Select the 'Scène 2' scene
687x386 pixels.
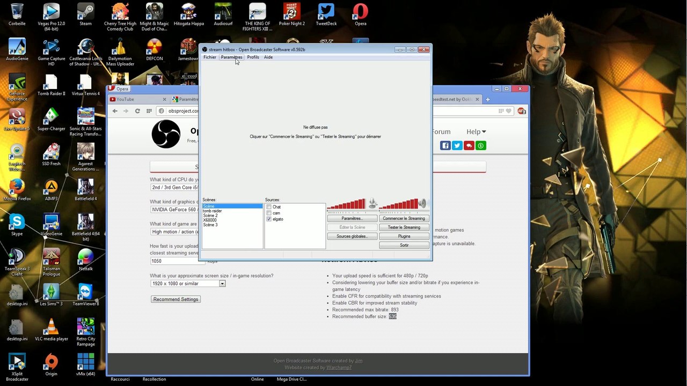coord(210,216)
